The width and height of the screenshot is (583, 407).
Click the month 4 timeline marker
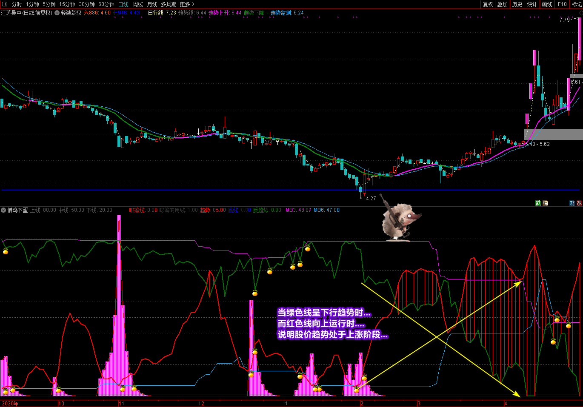click(x=506, y=404)
